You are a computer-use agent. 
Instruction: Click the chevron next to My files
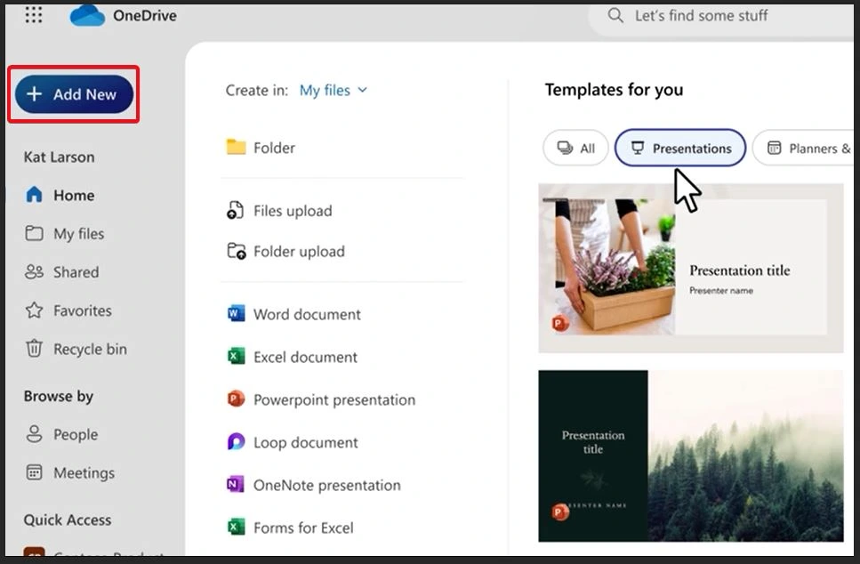coord(362,90)
